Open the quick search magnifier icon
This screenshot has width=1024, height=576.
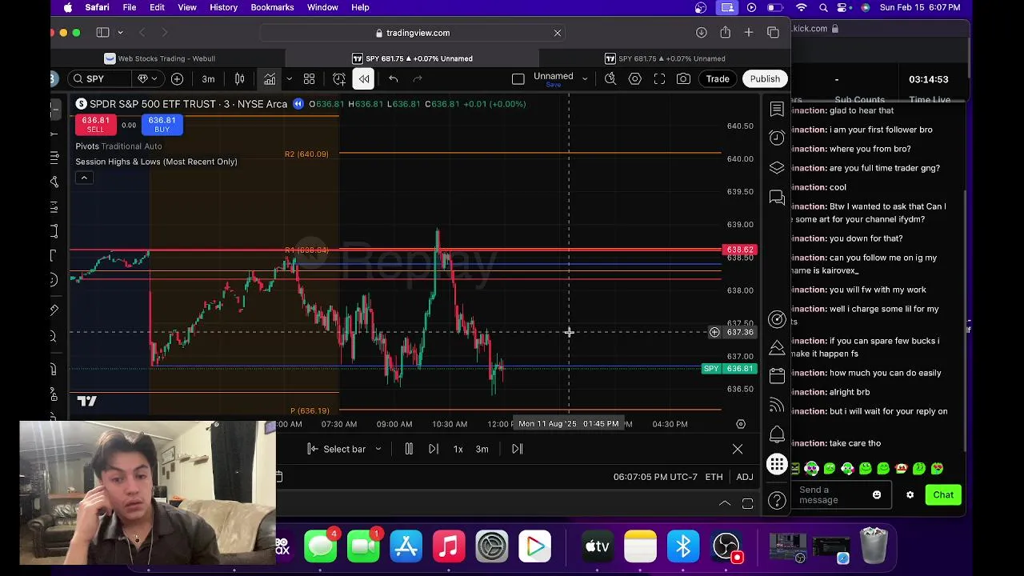point(610,78)
